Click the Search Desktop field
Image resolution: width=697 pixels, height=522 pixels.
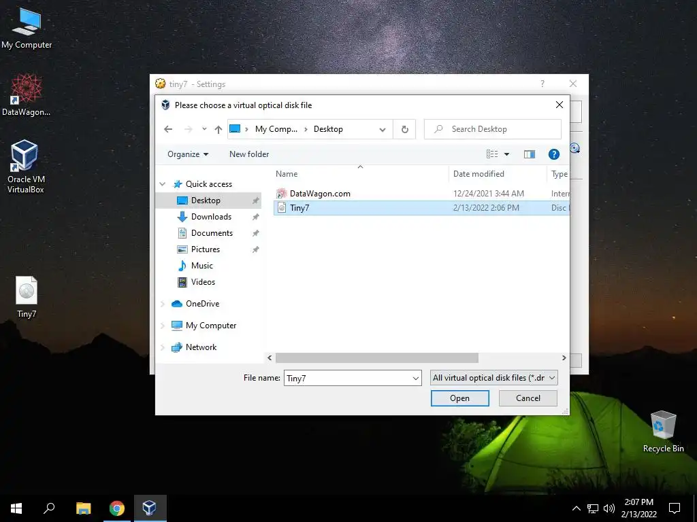pos(493,129)
